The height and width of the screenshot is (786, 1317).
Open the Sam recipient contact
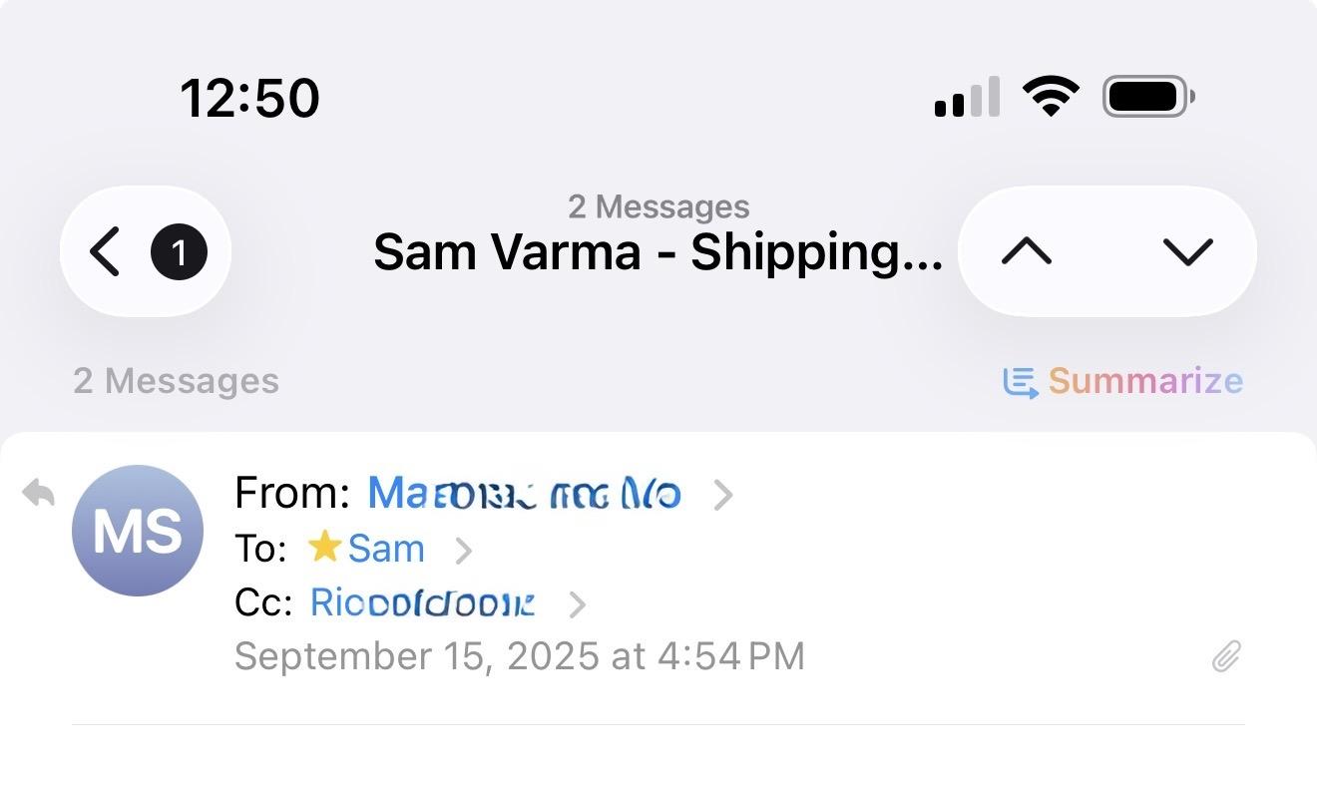pyautogui.click(x=385, y=549)
